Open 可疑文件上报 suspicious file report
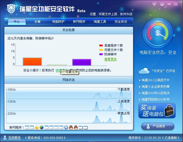 point(108,14)
